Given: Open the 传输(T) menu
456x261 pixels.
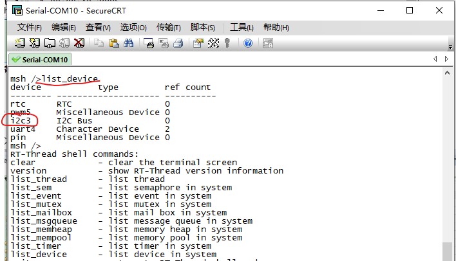Looking at the screenshot, I should 168,27.
